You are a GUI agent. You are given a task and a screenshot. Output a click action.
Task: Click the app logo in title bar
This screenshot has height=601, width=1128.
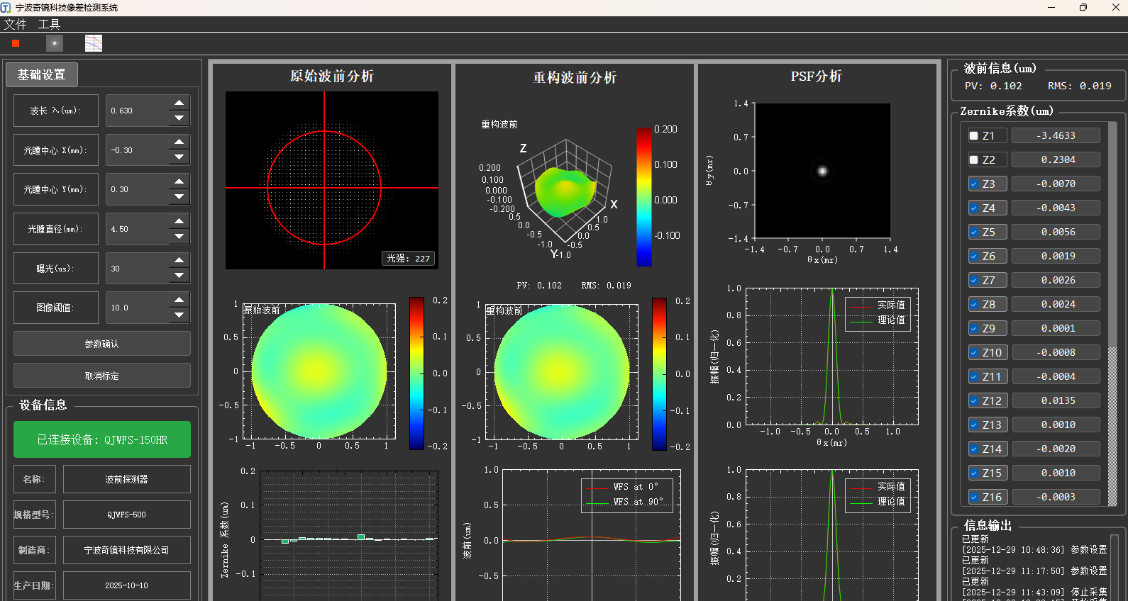coord(6,7)
